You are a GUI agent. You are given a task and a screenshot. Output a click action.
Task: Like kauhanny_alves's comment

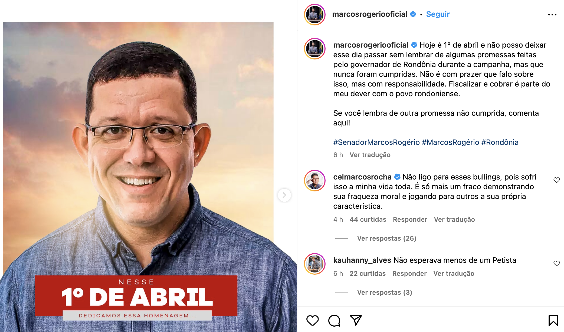click(x=556, y=263)
